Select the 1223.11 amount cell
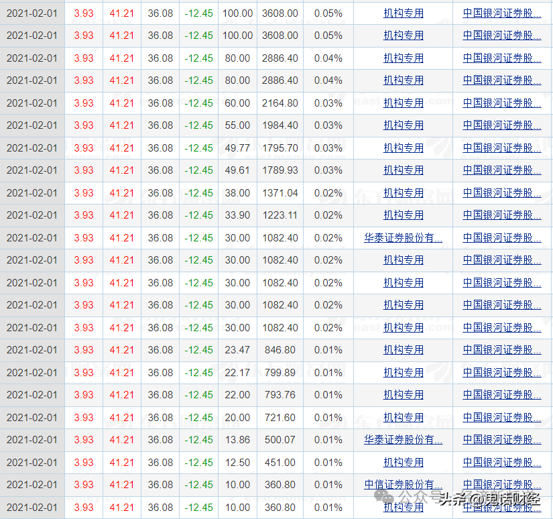The height and width of the screenshot is (519, 553). click(280, 215)
